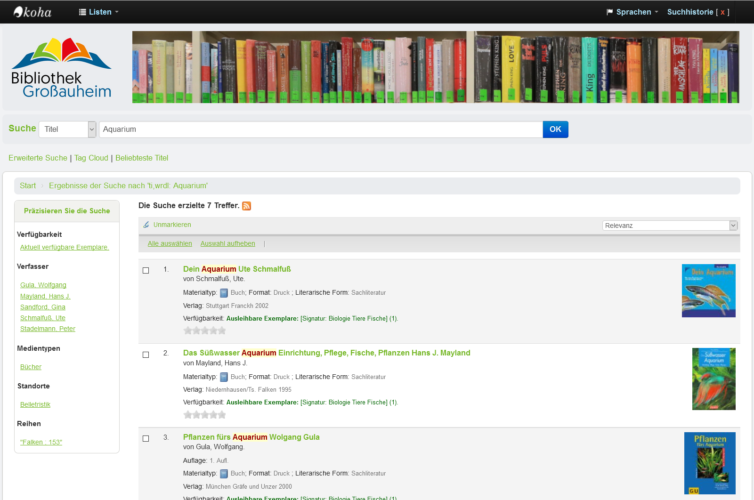
Task: Clear search history with the red x
Action: [x=722, y=12]
